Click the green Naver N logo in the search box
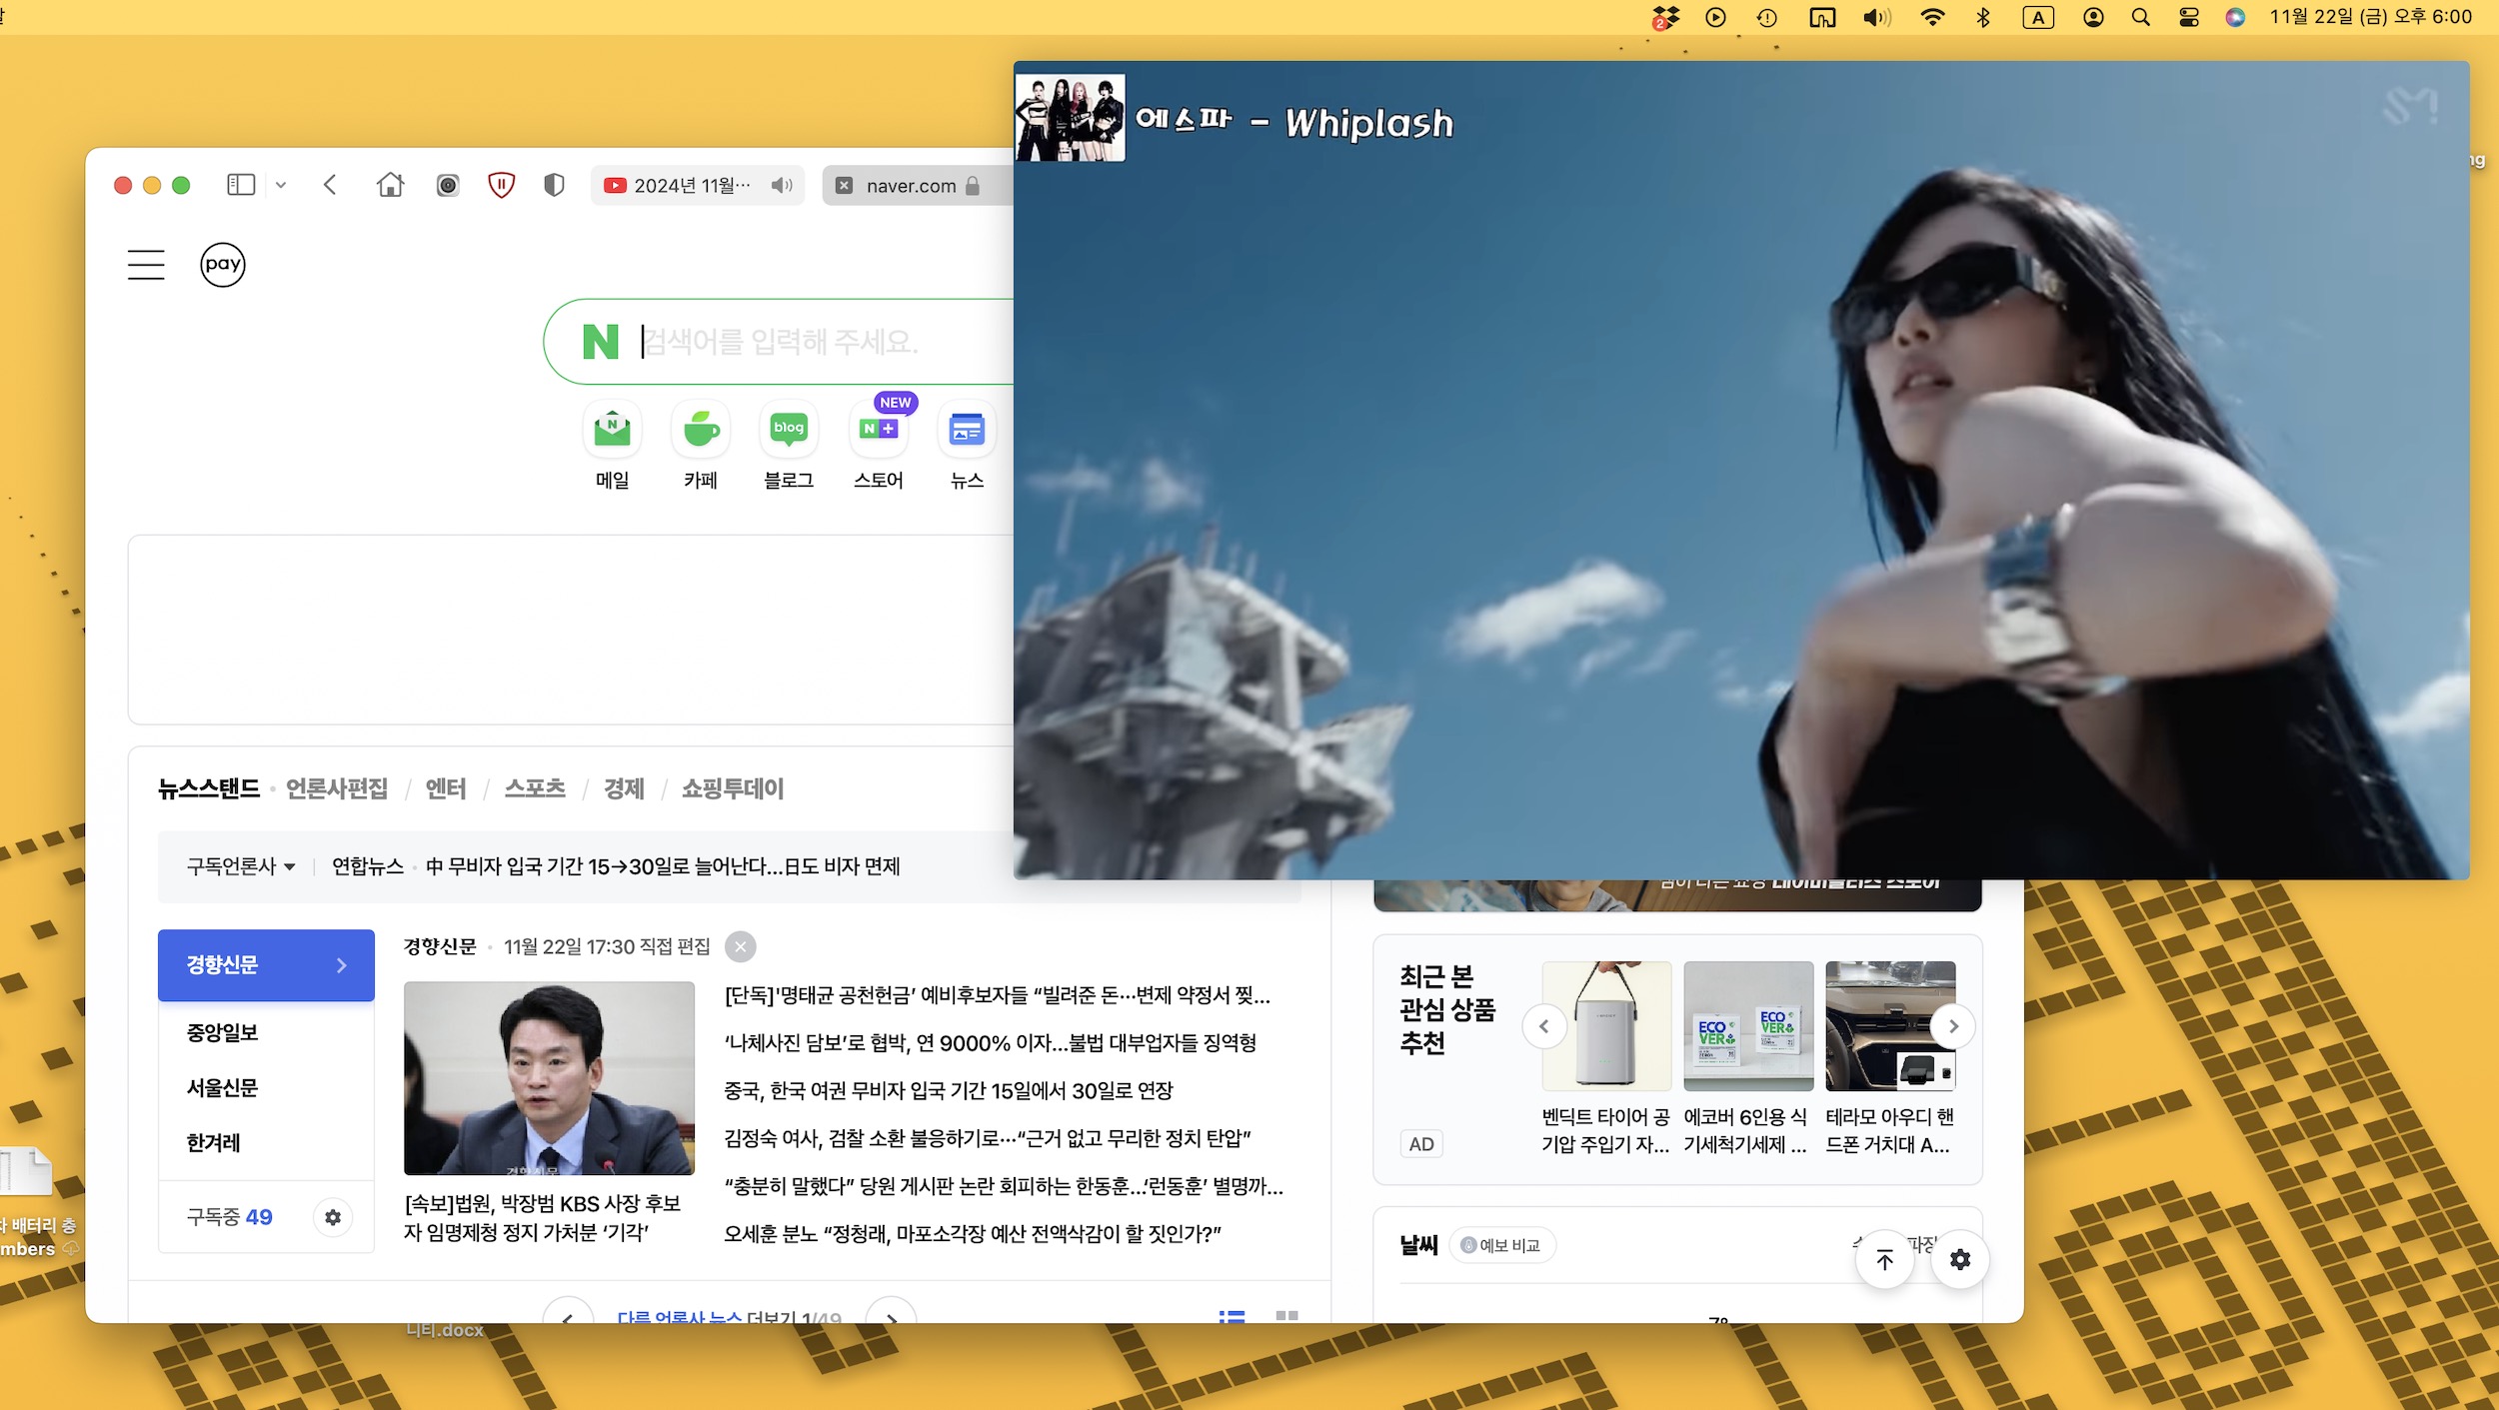This screenshot has height=1410, width=2499. click(601, 342)
